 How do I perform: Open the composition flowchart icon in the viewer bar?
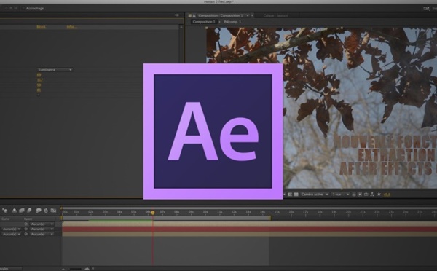click(372, 195)
